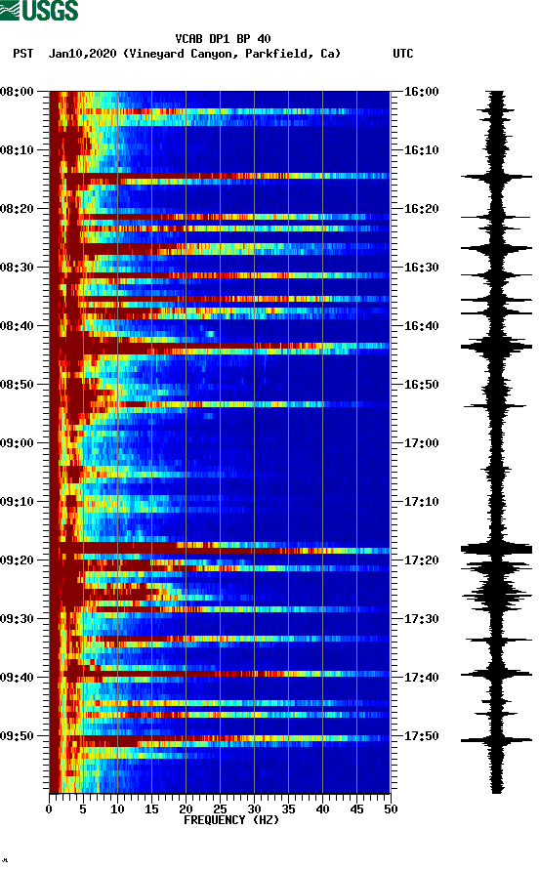
Task: Click the 09:20 PST time label
Action: (17, 560)
